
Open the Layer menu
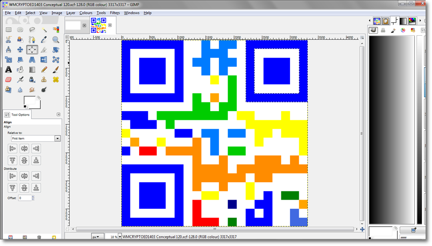click(x=71, y=13)
